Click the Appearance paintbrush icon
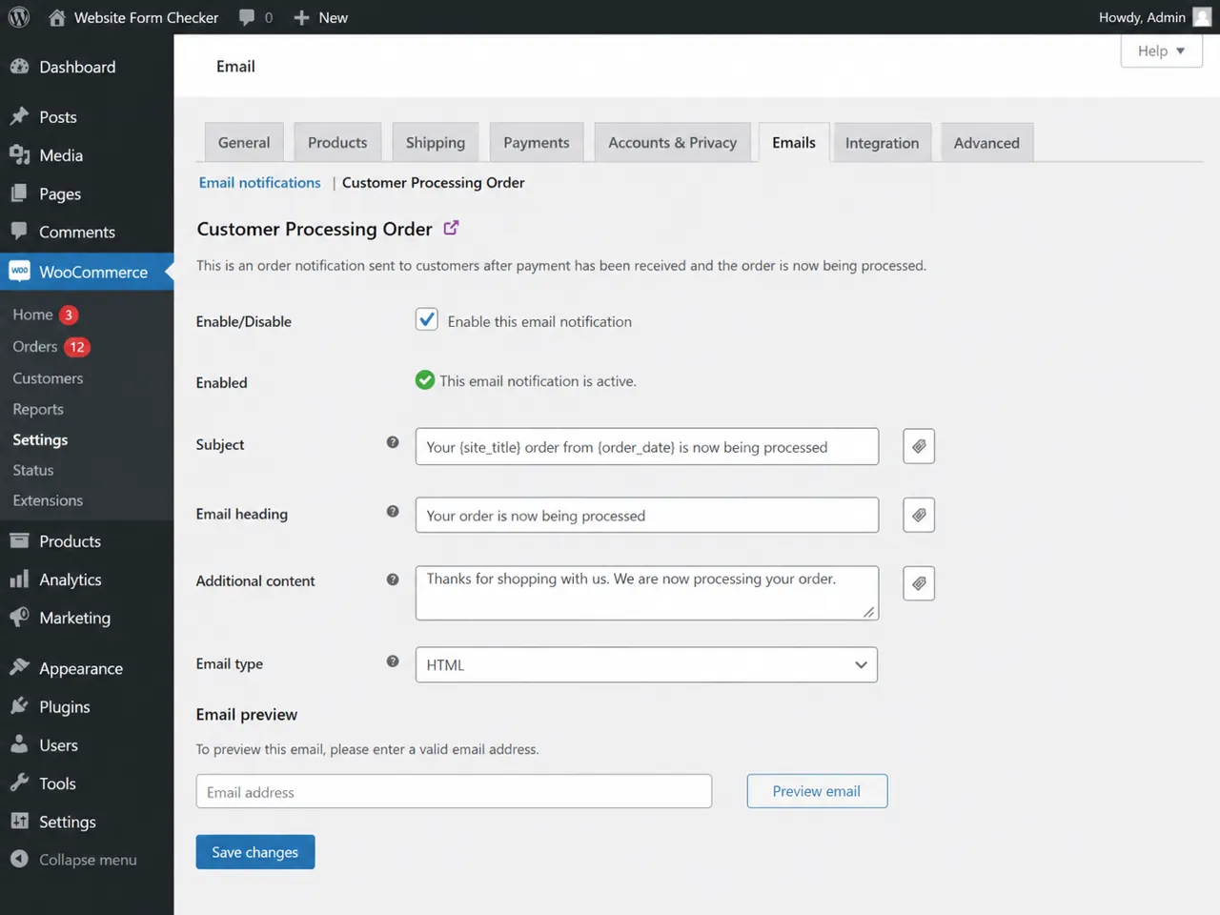The image size is (1220, 915). [19, 667]
